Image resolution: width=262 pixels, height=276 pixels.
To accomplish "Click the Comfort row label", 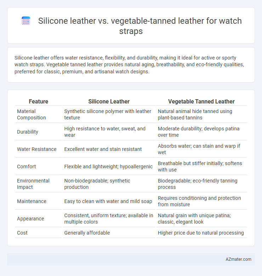I will [x=27, y=167].
